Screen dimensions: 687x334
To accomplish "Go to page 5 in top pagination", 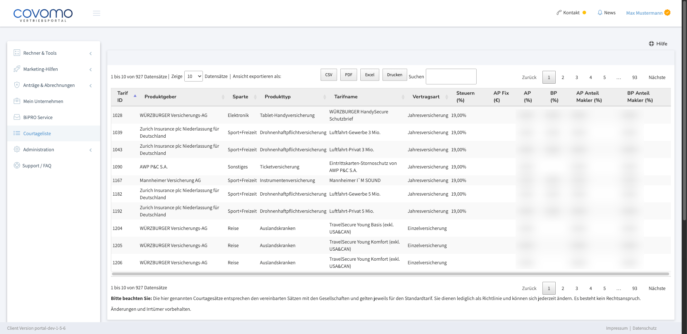I will click(605, 77).
